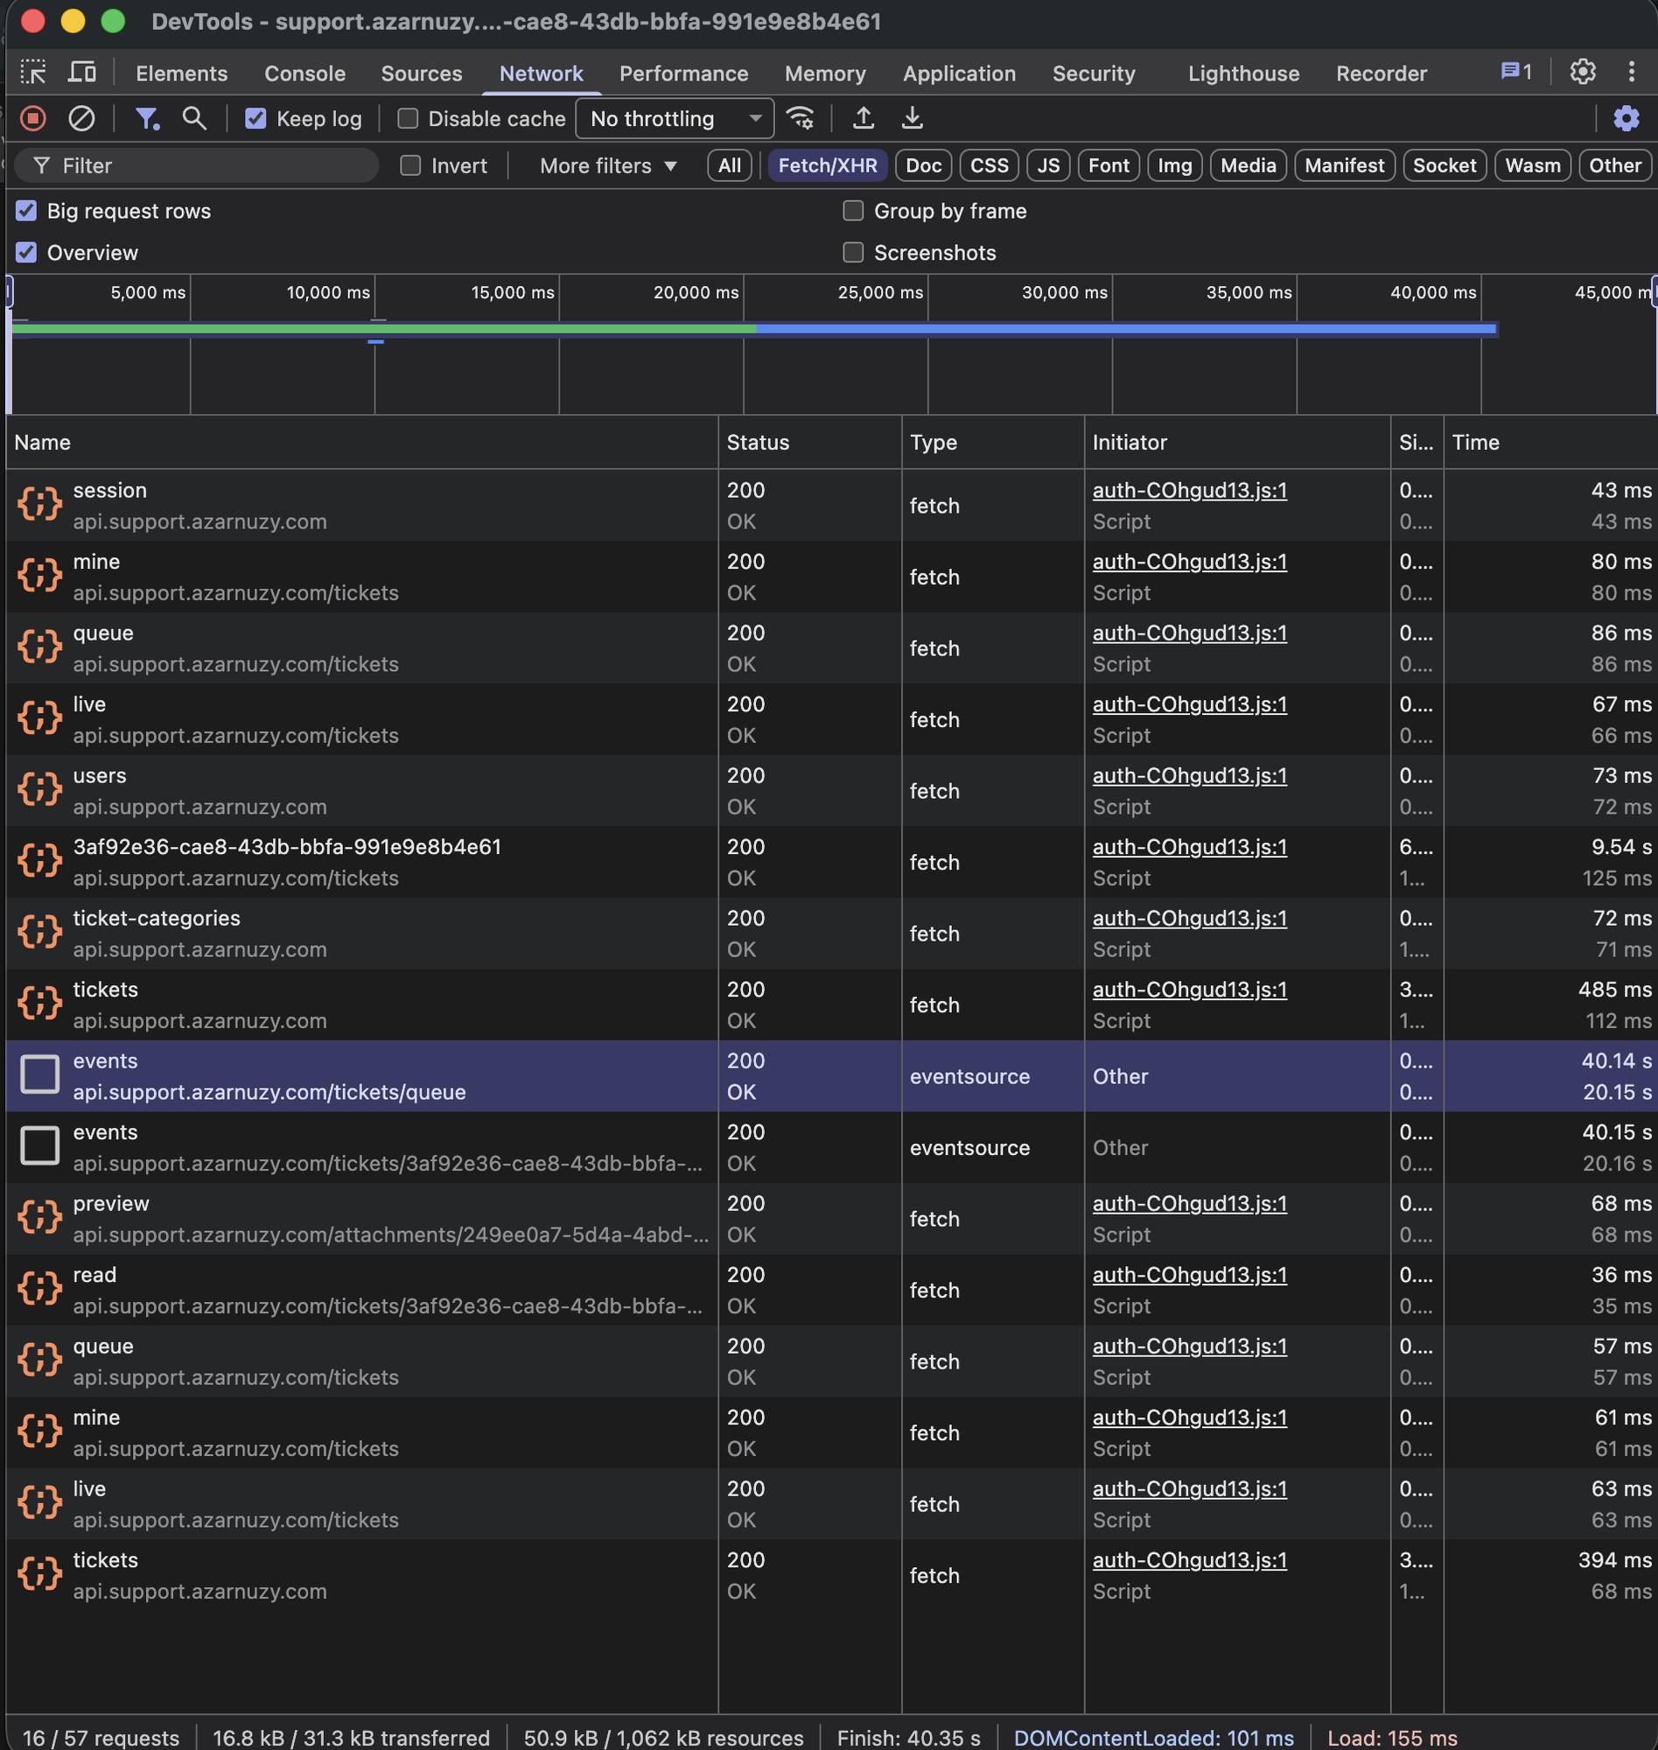Import HAR file upload icon
The image size is (1658, 1750).
point(864,118)
